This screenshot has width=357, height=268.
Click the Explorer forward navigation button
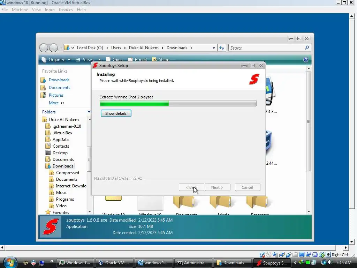[x=53, y=48]
